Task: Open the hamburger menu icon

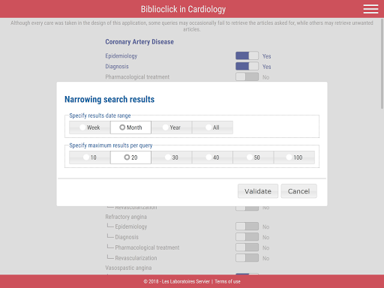Action: click(370, 9)
